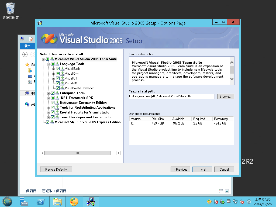
Task: Select the C: volume row in disk space table
Action: click(x=181, y=123)
